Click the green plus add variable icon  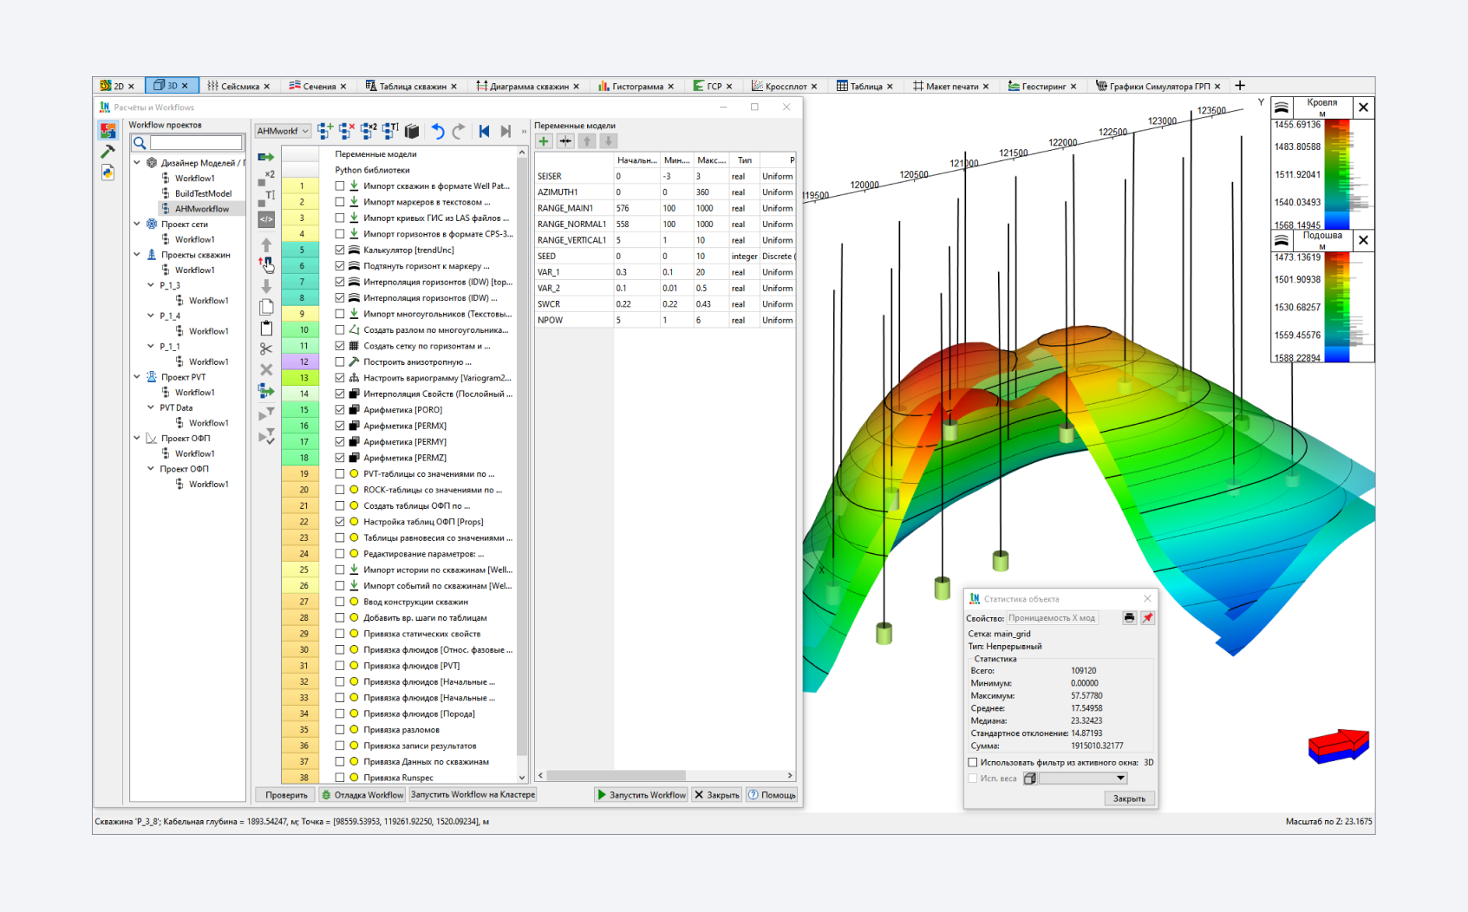click(x=544, y=141)
